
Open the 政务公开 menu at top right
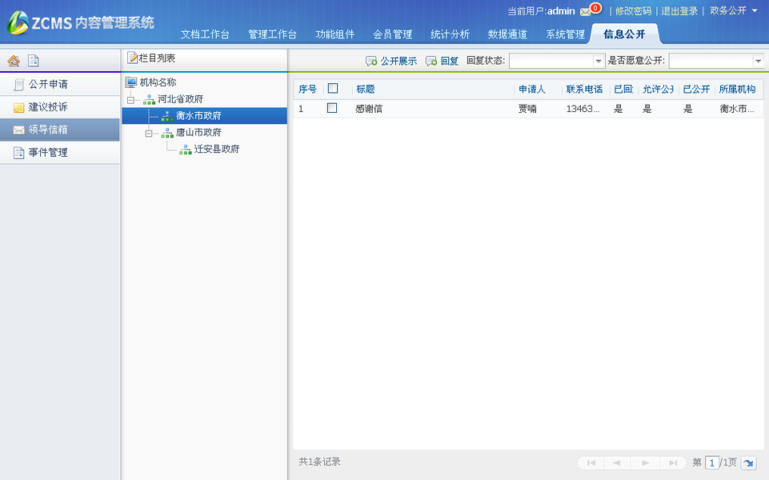pyautogui.click(x=730, y=10)
